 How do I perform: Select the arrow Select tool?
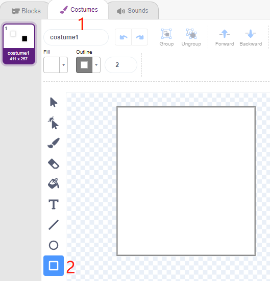click(x=54, y=102)
